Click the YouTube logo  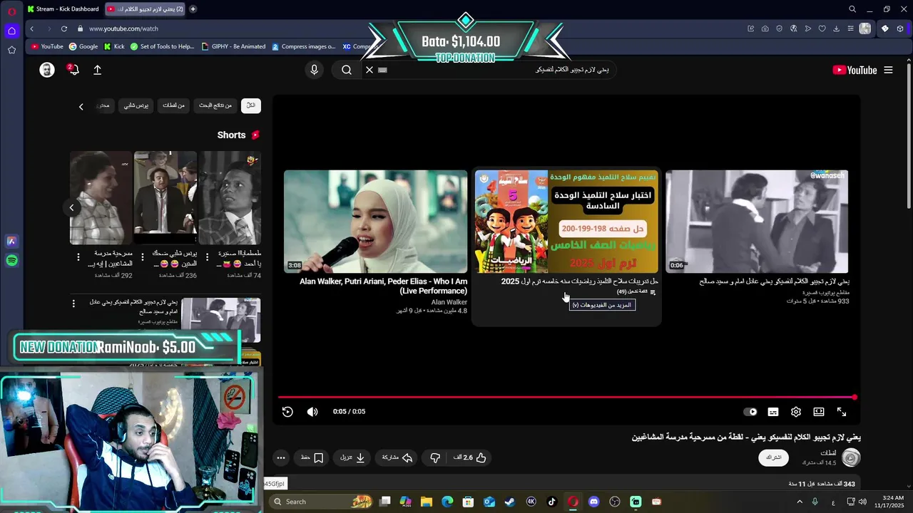855,70
